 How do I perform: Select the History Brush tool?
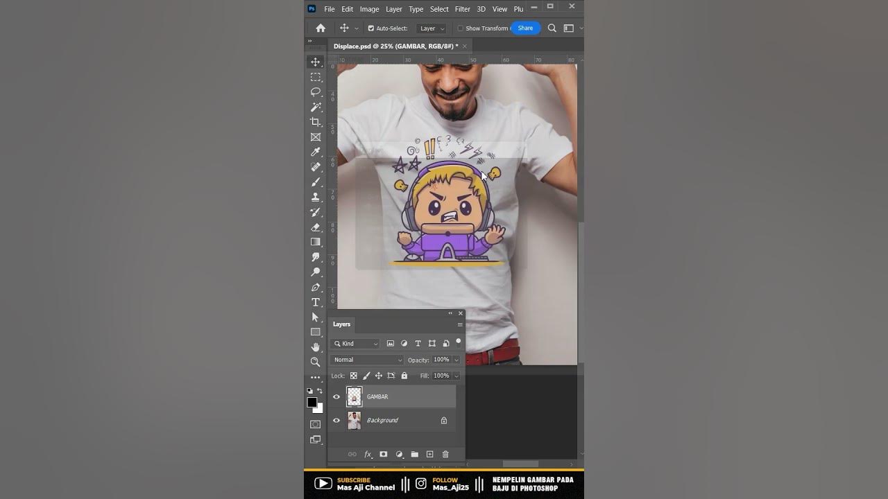point(316,212)
